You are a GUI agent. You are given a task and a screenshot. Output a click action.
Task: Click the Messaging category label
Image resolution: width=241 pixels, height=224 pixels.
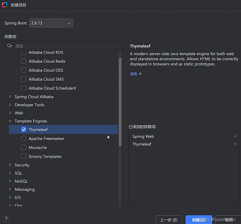click(x=25, y=189)
